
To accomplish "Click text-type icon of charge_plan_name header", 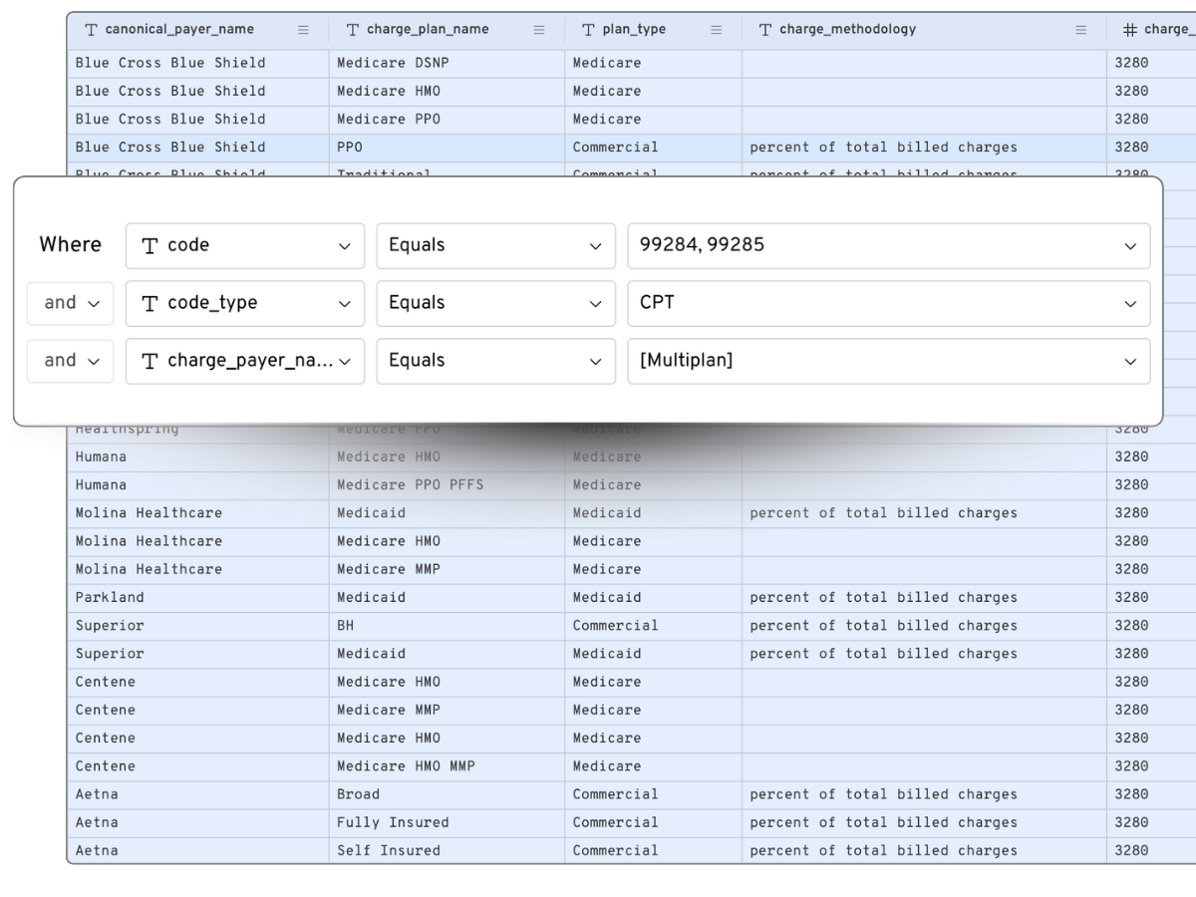I will coord(353,30).
